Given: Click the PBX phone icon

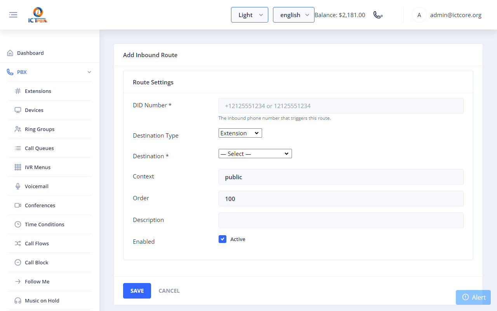Looking at the screenshot, I should [10, 72].
